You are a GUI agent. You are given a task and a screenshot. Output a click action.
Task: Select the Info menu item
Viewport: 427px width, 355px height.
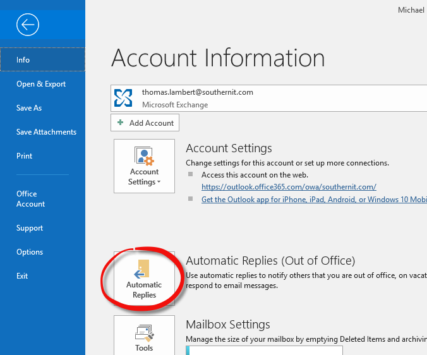coord(42,59)
